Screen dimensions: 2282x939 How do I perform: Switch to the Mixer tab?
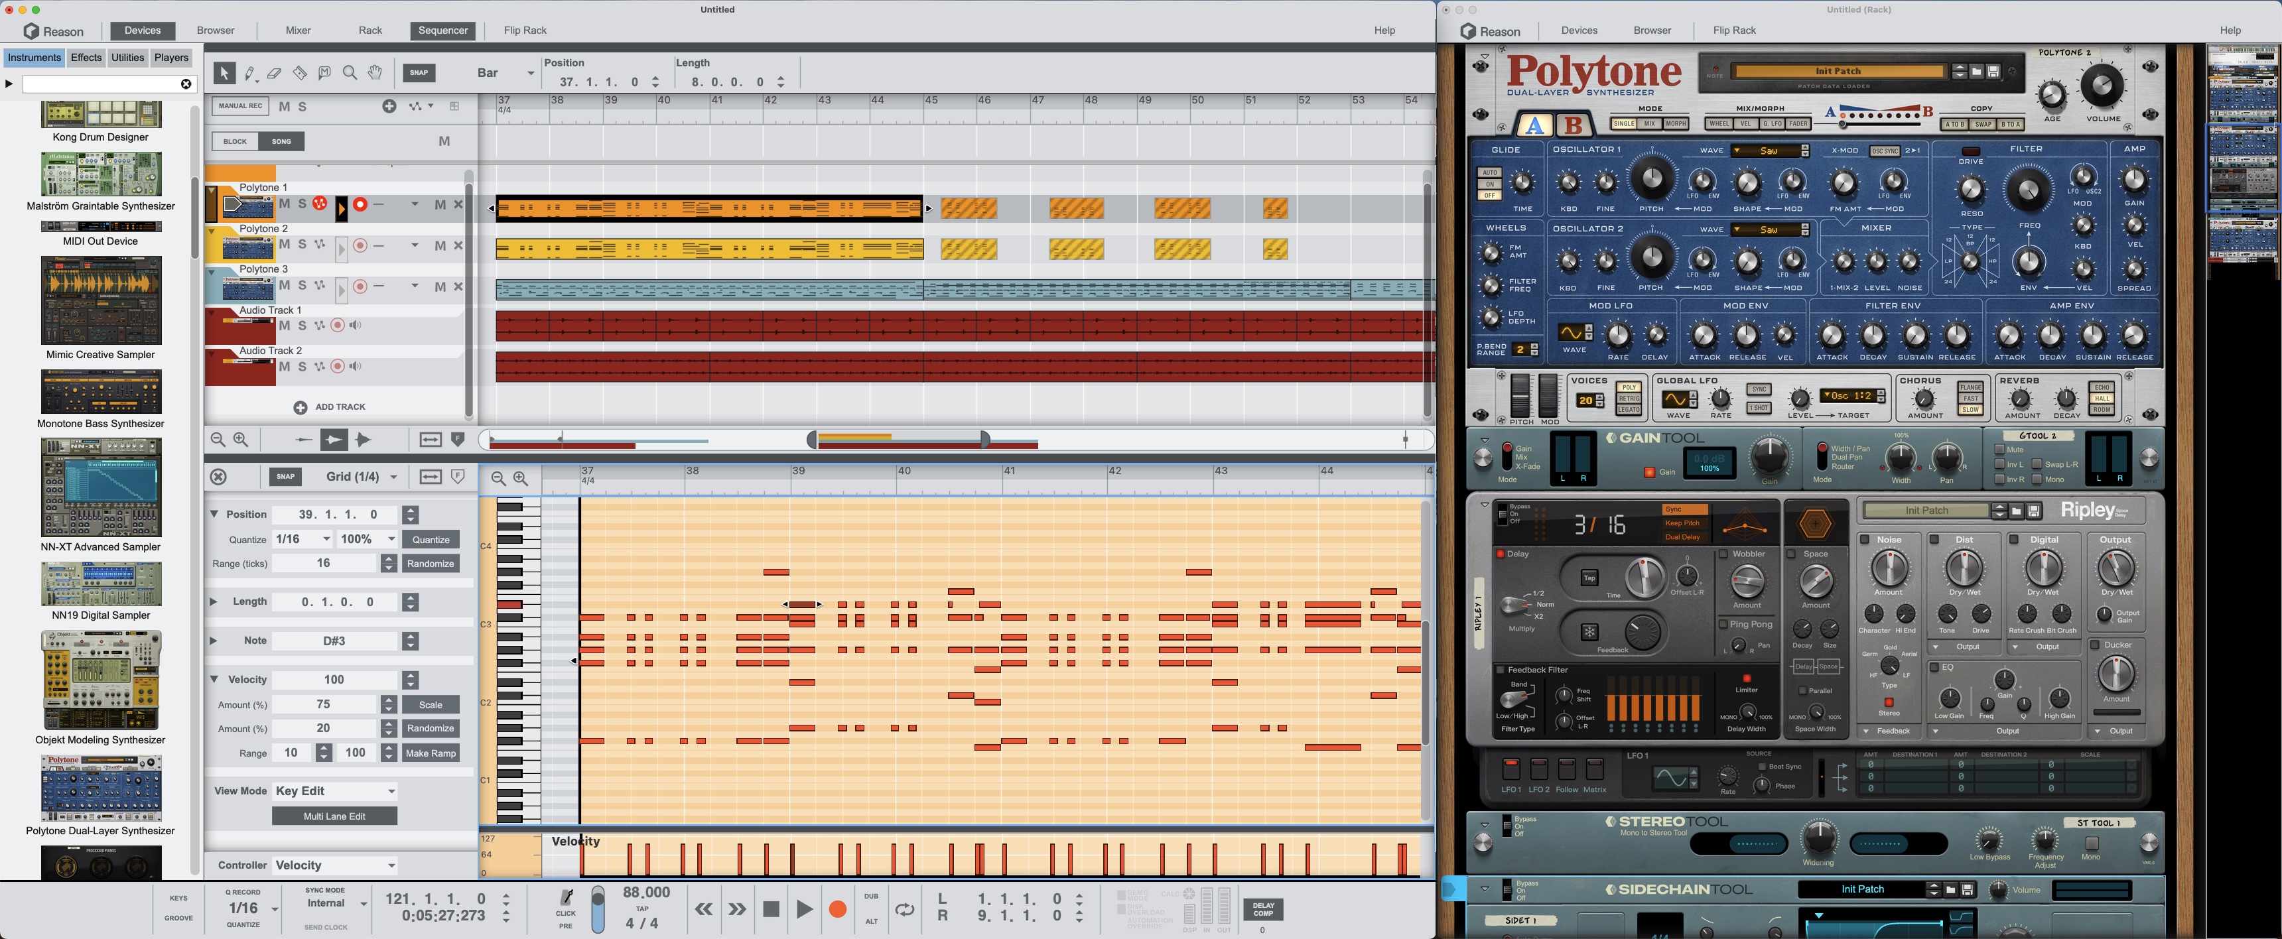[x=298, y=30]
